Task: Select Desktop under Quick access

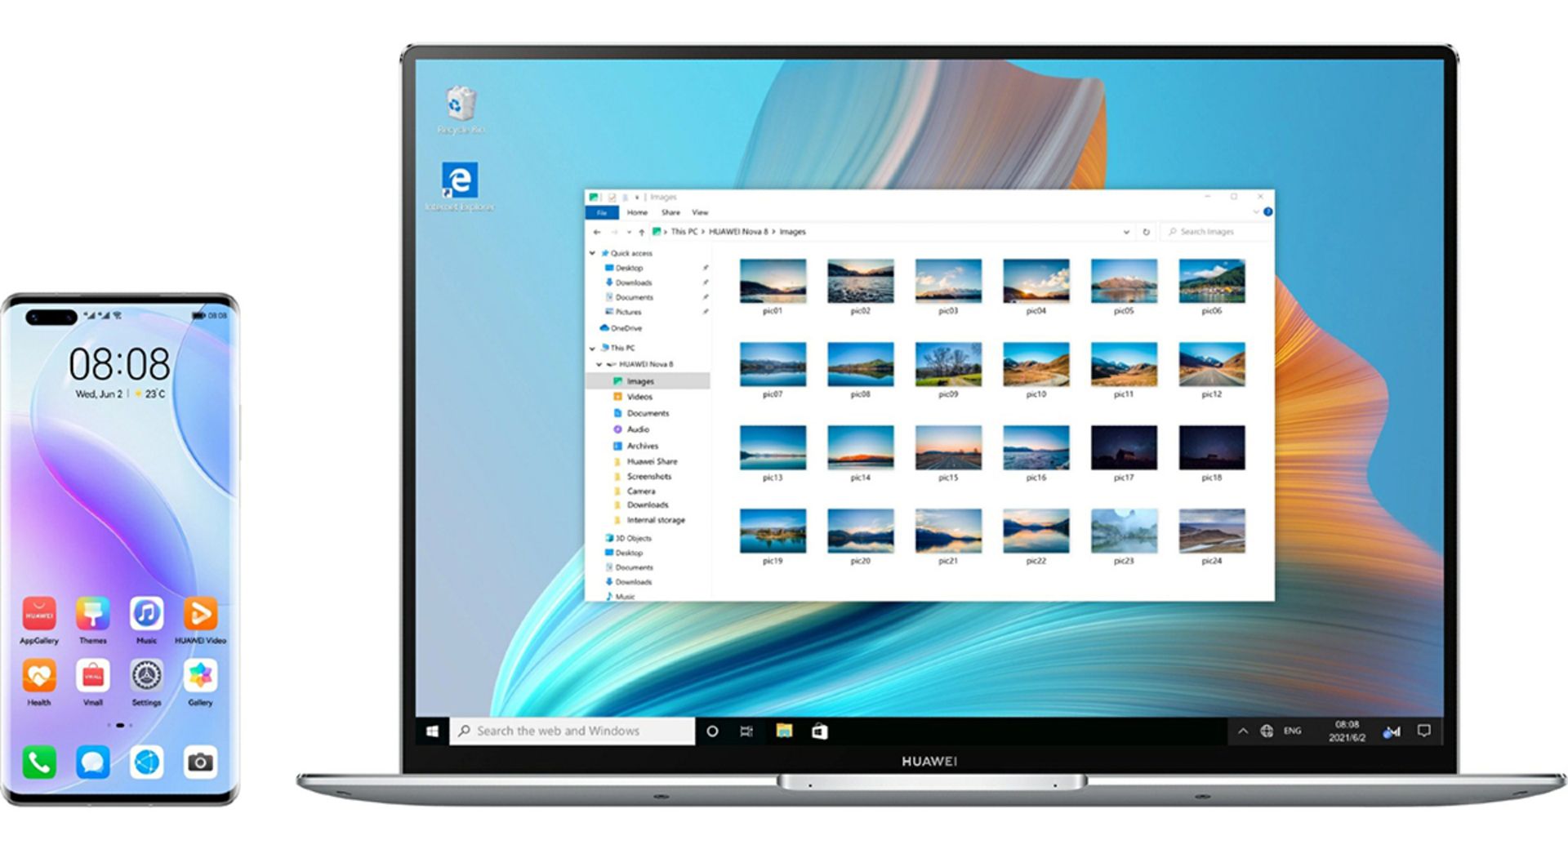Action: coord(624,268)
